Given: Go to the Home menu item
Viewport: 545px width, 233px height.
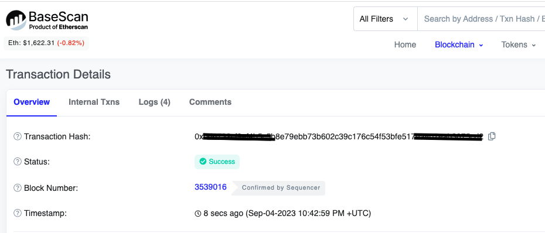Looking at the screenshot, I should (x=405, y=45).
